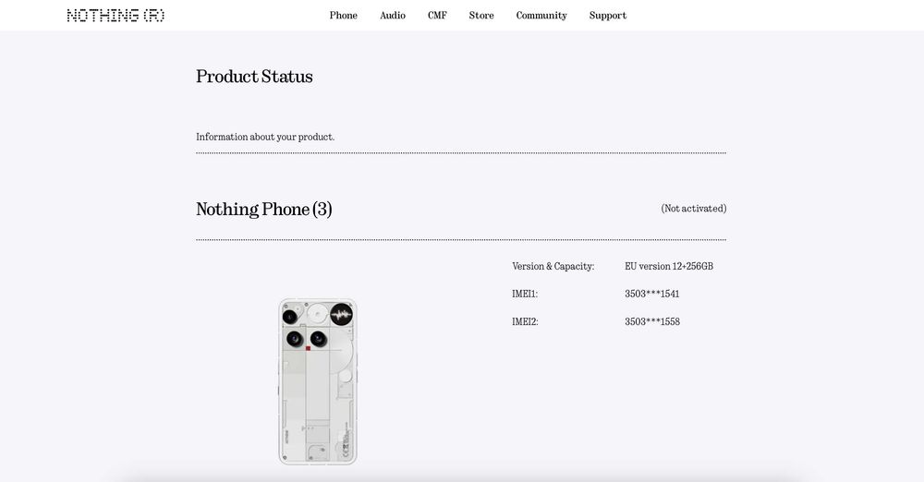Click the EU version 12+256GB value

click(669, 266)
